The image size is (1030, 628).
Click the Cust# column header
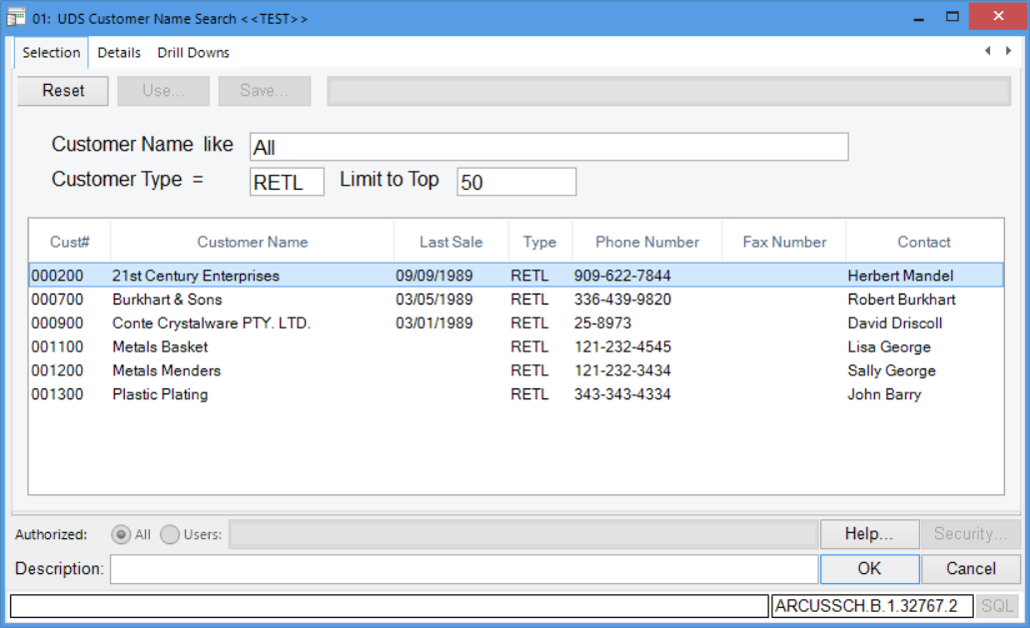pyautogui.click(x=70, y=242)
